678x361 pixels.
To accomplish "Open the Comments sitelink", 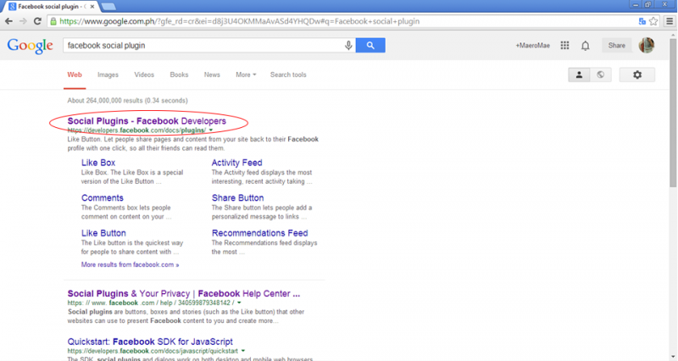I will click(102, 197).
